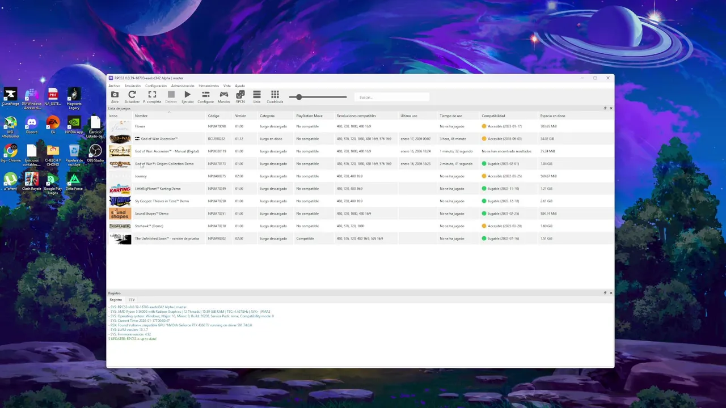Float the Lista de juegos panel
This screenshot has width=726, height=408.
[x=605, y=108]
